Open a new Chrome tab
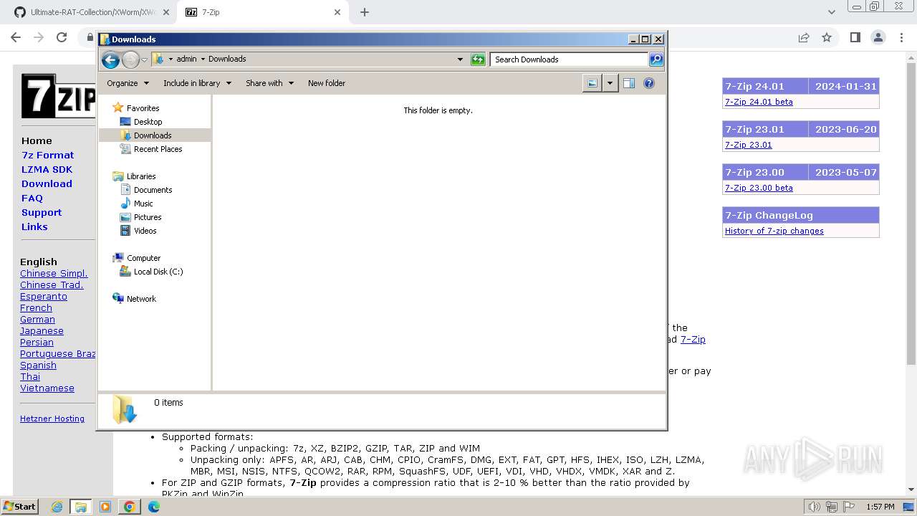Screen dimensions: 917x516 (365, 12)
